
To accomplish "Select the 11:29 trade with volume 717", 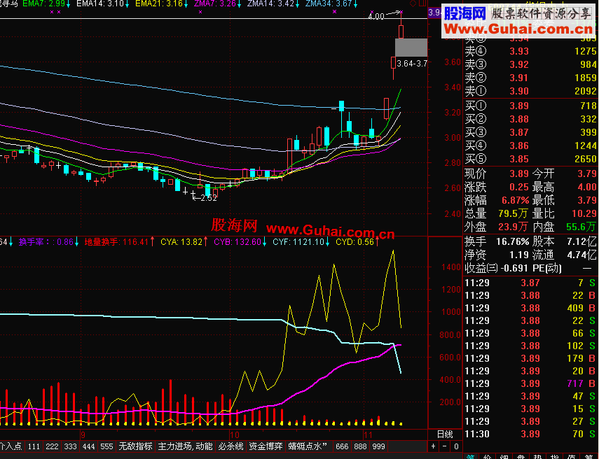I will point(530,383).
